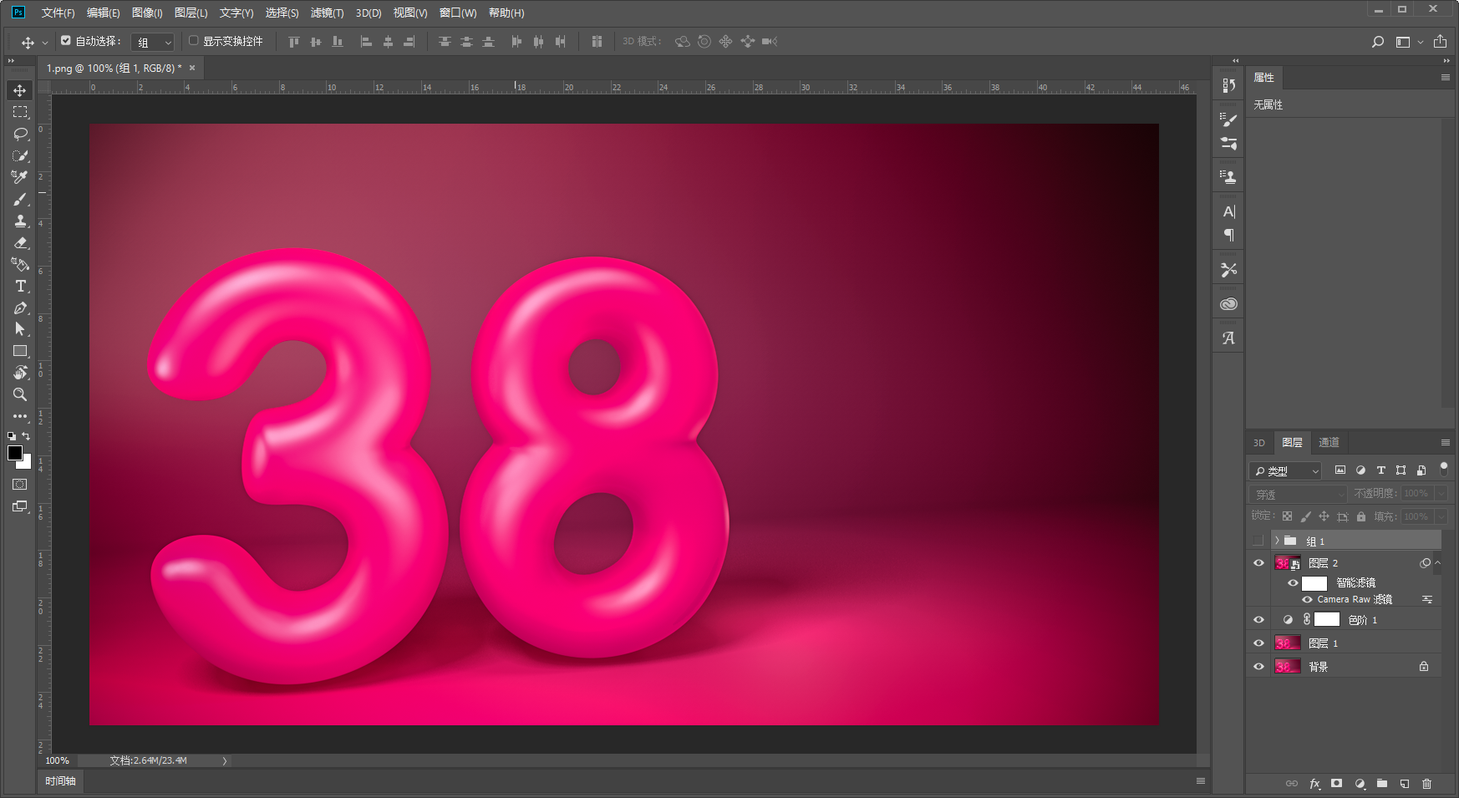Create a new group folder icon

[x=1382, y=784]
